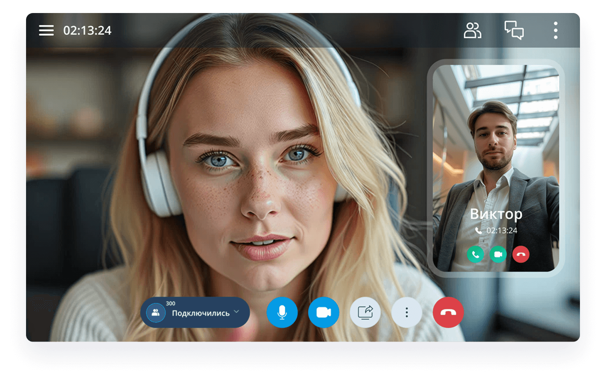
Task: Turn off the camera in bottom toolbar
Action: [x=323, y=312]
